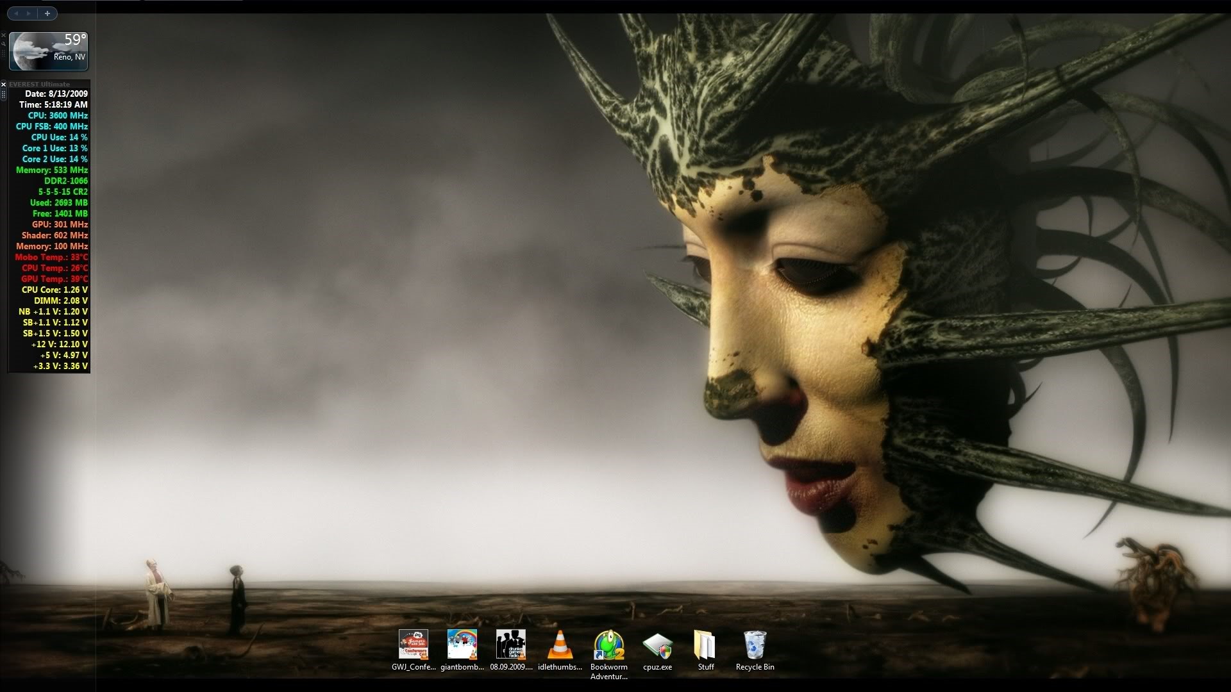Click the 'Memory: 100 MHz' GPU line

52,246
